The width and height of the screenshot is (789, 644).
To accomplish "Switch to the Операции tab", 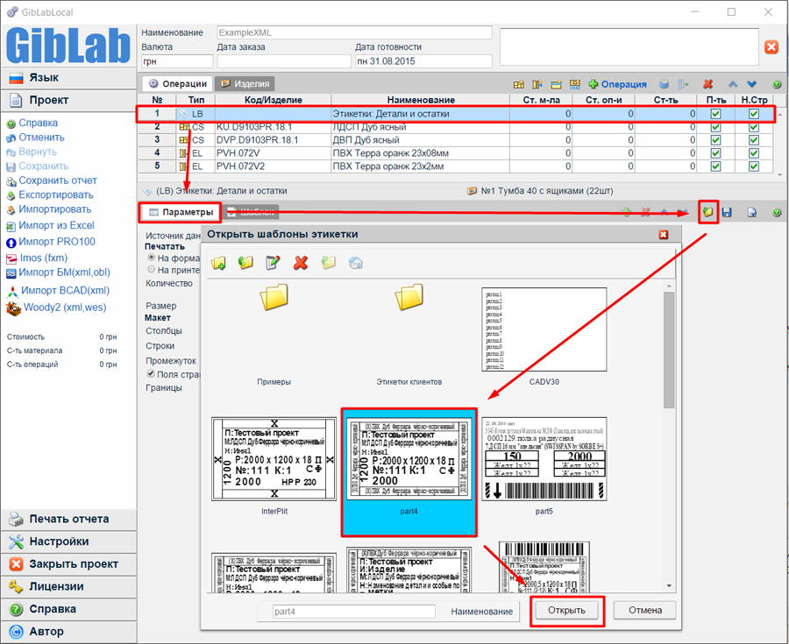I will 178,84.
